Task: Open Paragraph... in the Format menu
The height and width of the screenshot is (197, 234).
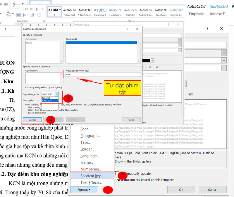Action: pyautogui.click(x=90, y=136)
